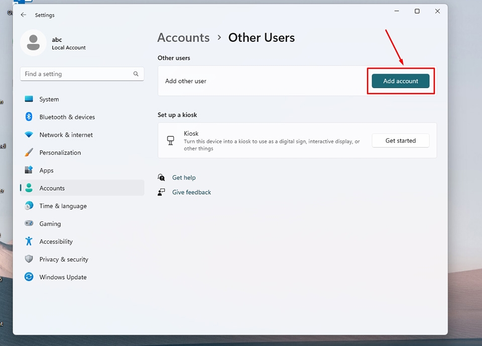Open Bluetooth & devices settings

82,117
